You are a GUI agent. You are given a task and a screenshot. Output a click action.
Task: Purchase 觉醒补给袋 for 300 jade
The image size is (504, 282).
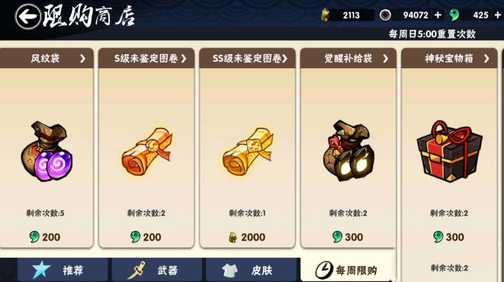pyautogui.click(x=348, y=237)
